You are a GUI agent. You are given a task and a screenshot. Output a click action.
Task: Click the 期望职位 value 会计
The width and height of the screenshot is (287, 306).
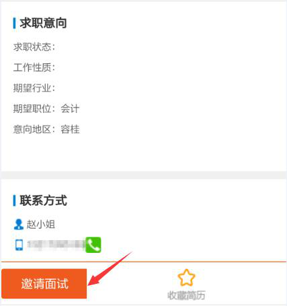point(70,109)
